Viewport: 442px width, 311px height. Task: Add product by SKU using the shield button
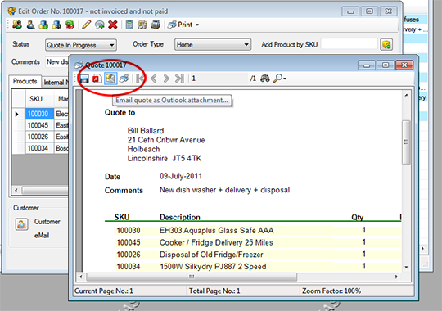coord(386,44)
